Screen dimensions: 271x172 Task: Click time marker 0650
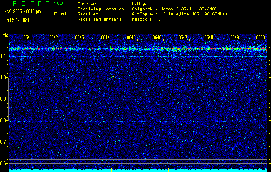pos(261,37)
